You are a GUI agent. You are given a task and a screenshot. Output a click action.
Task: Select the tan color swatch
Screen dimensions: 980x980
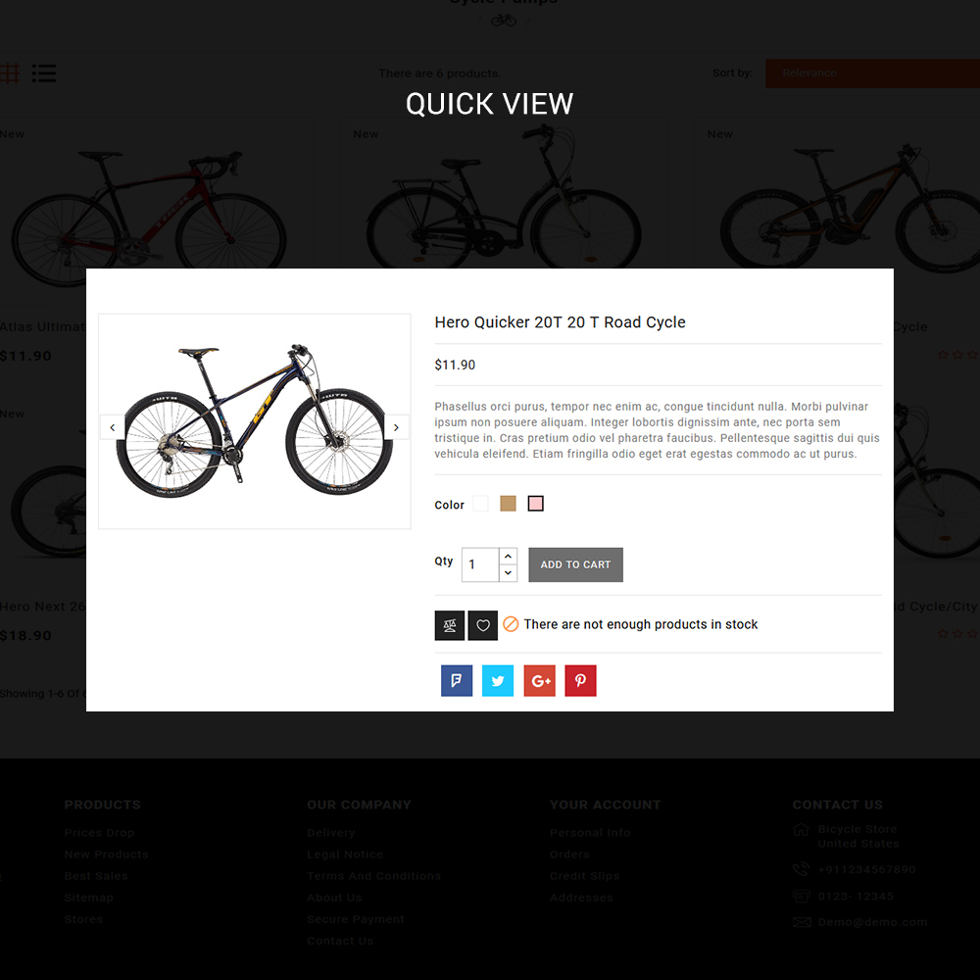point(508,503)
